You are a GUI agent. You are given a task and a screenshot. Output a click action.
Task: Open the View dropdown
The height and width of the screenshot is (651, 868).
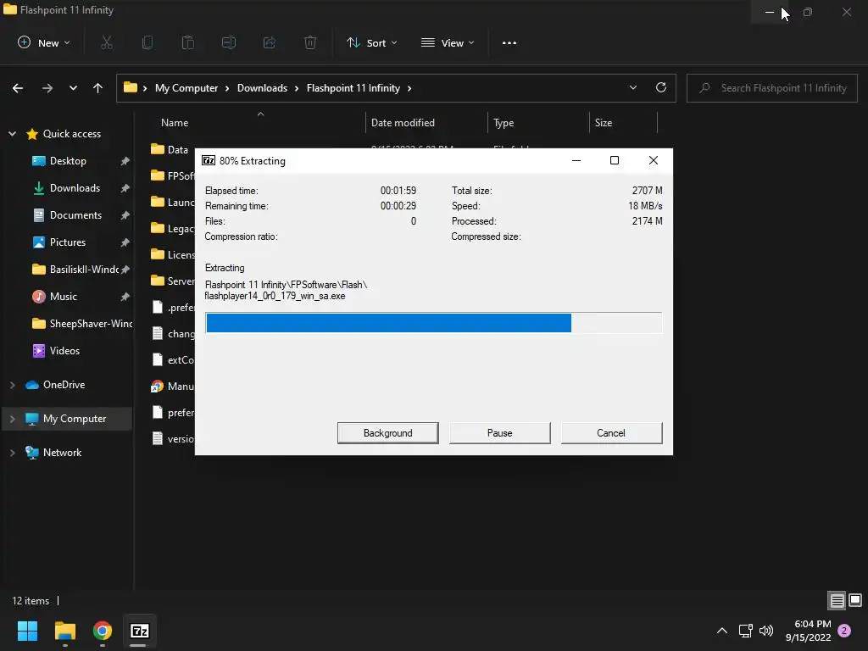pos(448,42)
